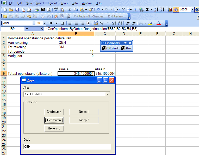Click the Crediteuren button
The height and width of the screenshot is (155, 199).
pyautogui.click(x=54, y=112)
